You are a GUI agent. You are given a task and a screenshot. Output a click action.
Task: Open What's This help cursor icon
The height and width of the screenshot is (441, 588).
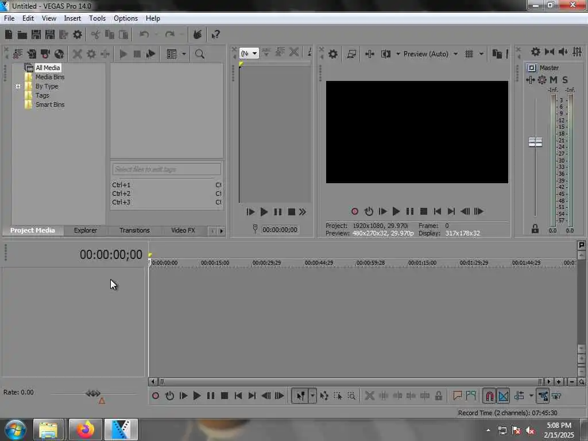tap(215, 35)
